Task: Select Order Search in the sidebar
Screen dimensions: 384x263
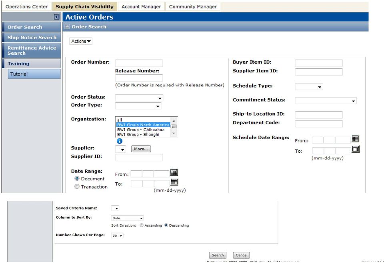Action: pyautogui.click(x=32, y=27)
